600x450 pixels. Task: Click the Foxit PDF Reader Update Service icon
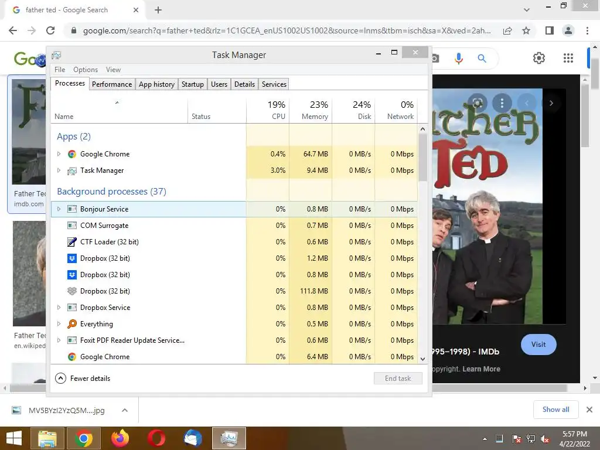tap(71, 340)
